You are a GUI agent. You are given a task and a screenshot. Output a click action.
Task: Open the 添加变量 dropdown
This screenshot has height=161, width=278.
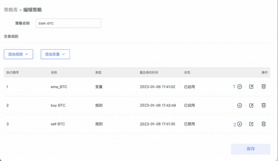click(x=55, y=54)
